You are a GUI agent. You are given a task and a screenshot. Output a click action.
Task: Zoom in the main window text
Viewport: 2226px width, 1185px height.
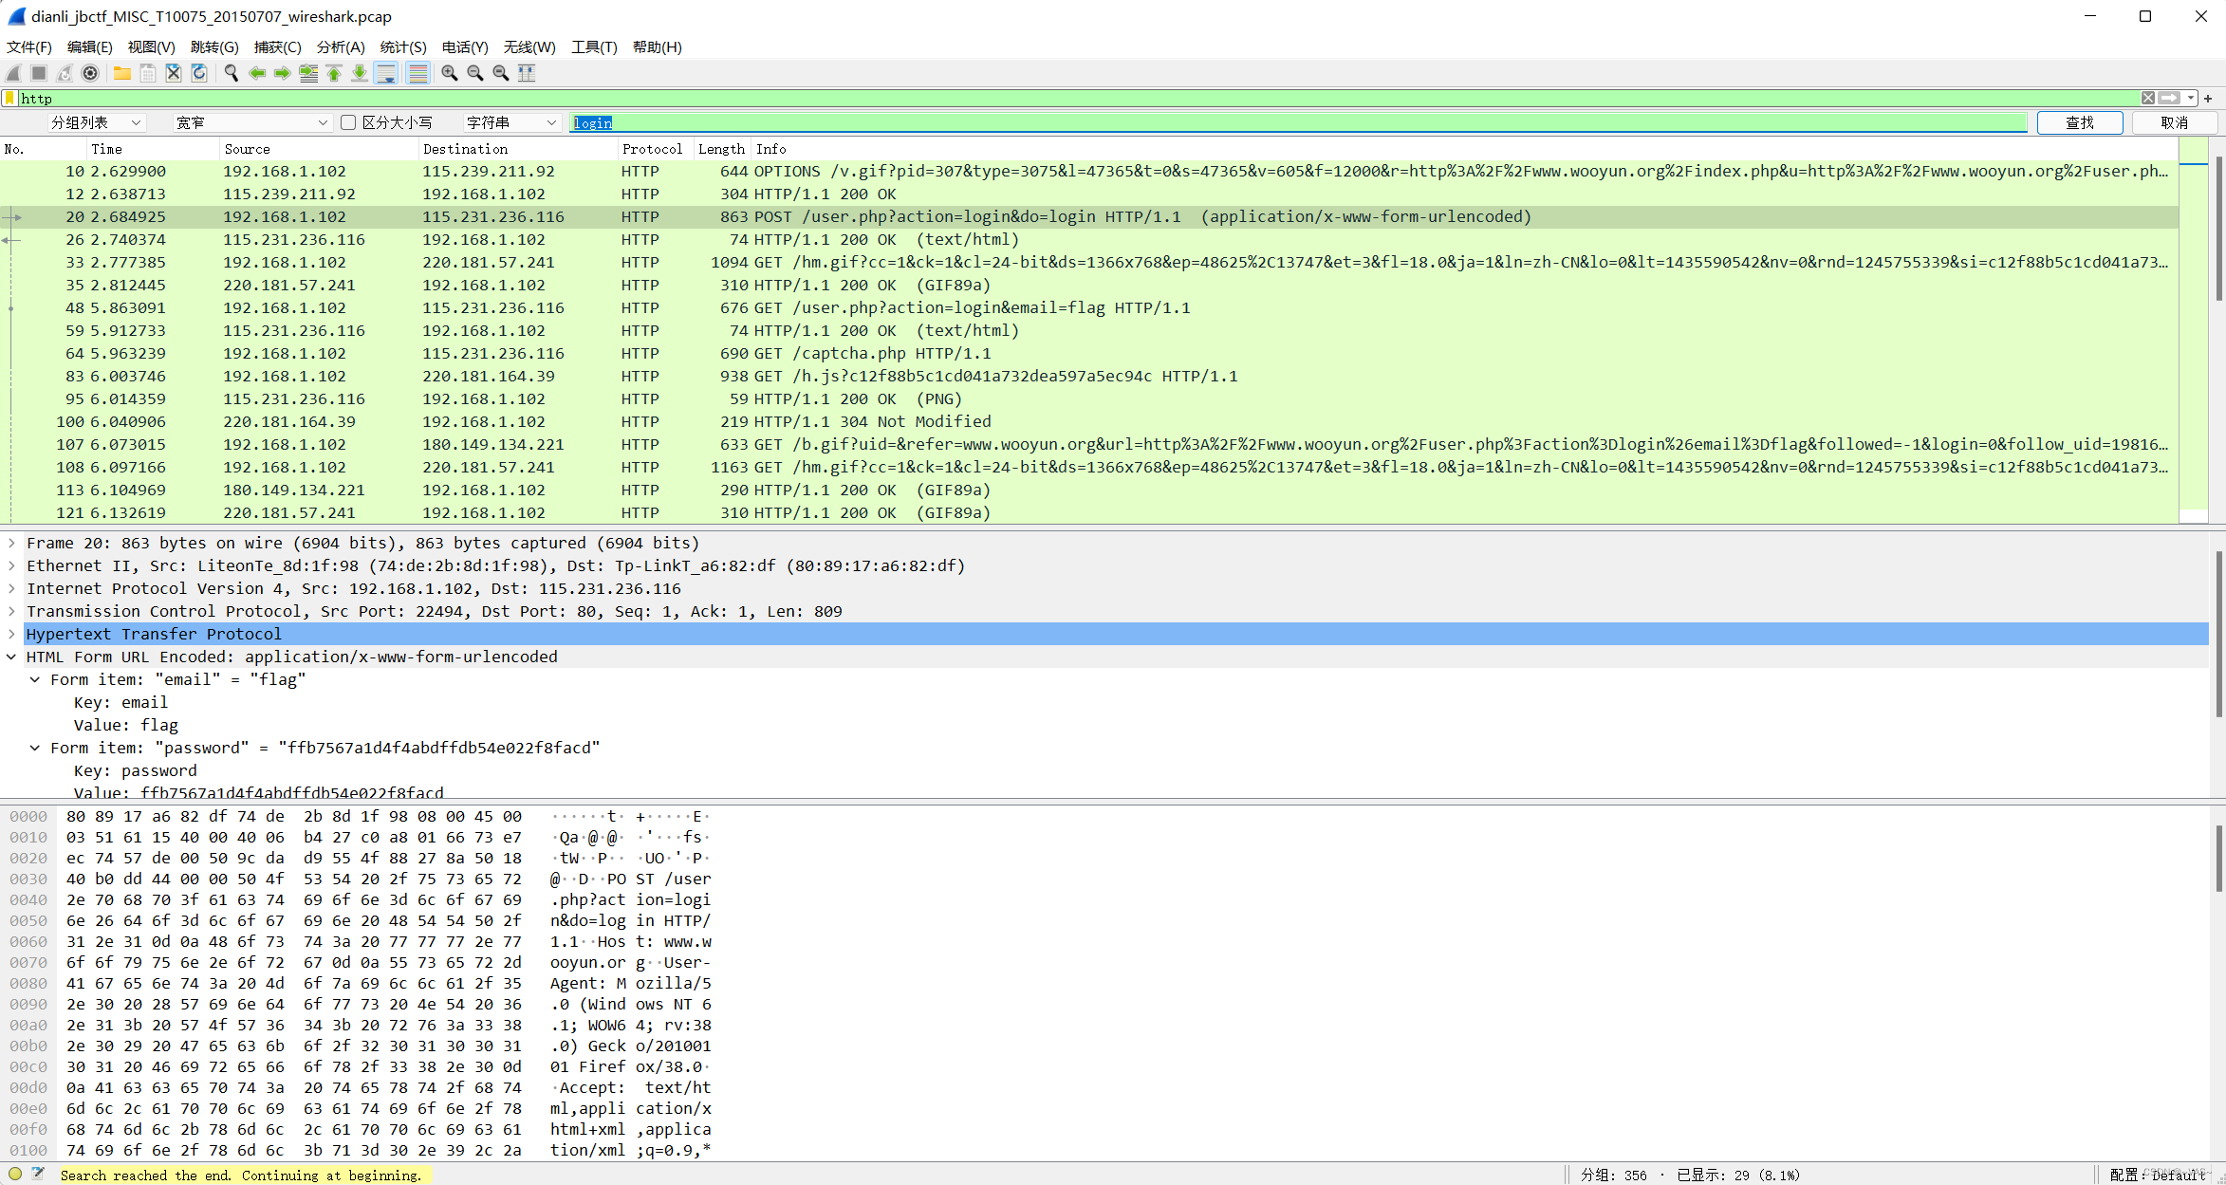point(450,73)
